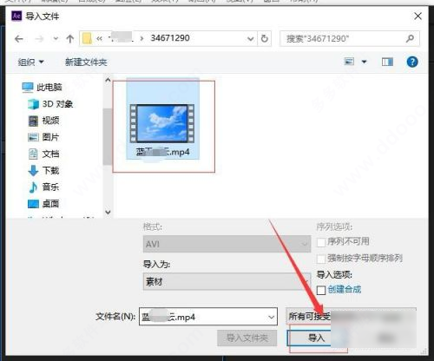Image resolution: width=434 pixels, height=361 pixels.
Task: Open the 所有可接受 file type dropdown
Action: coord(351,316)
